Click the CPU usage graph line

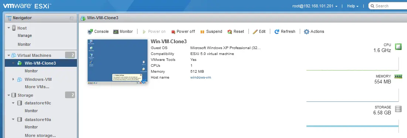353,70
